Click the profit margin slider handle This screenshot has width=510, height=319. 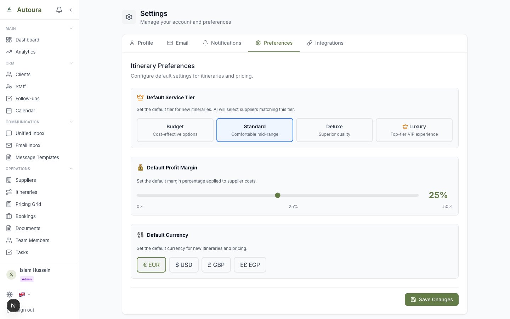coord(278,195)
